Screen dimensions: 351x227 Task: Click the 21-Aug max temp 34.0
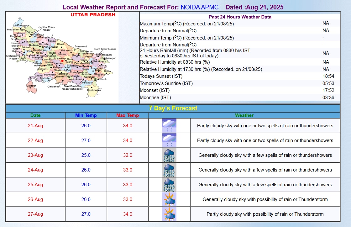click(128, 126)
